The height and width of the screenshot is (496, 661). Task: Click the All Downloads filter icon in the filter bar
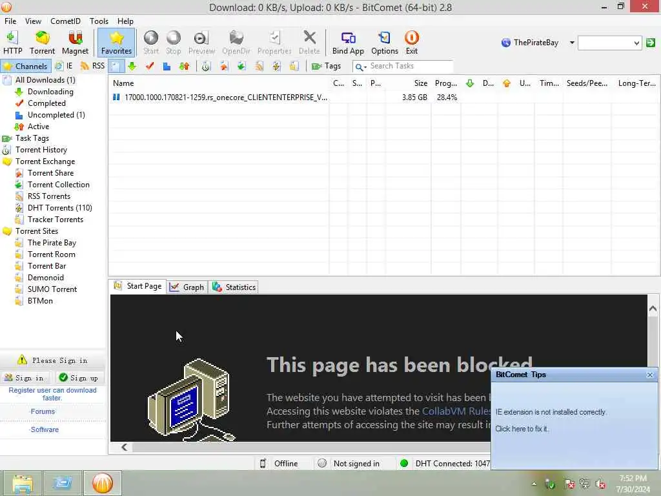click(116, 67)
